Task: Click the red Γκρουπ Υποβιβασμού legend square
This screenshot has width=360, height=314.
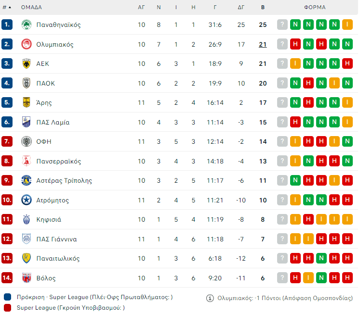Action: 8,308
